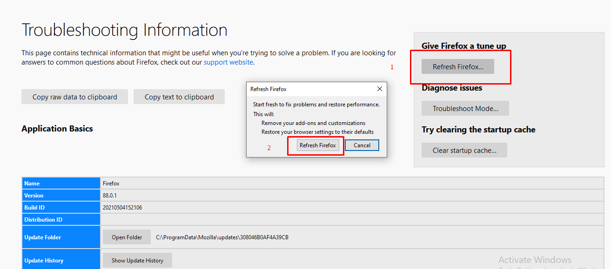Open Troubleshoot Mode...

click(x=465, y=109)
